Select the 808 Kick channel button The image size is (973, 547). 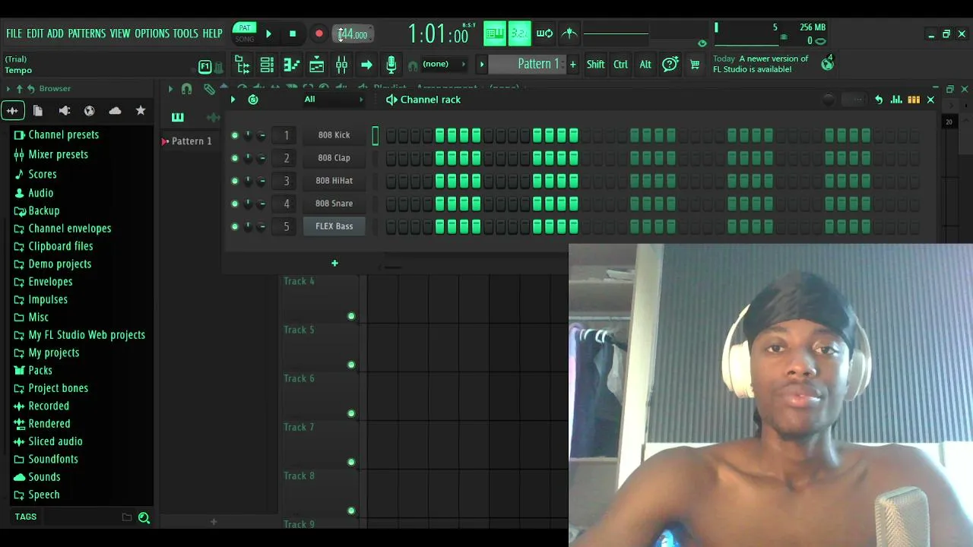[x=334, y=135]
